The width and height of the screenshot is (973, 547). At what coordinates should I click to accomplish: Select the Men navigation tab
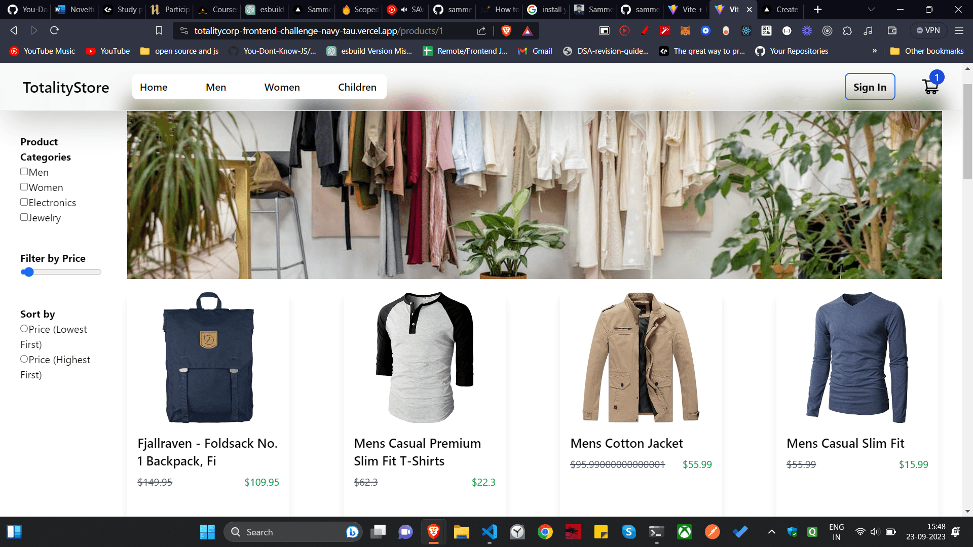215,87
